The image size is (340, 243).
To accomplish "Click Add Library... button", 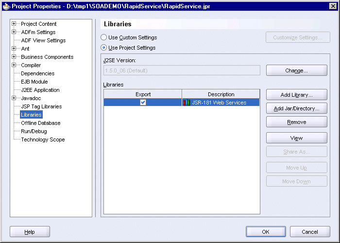I will pyautogui.click(x=297, y=95).
